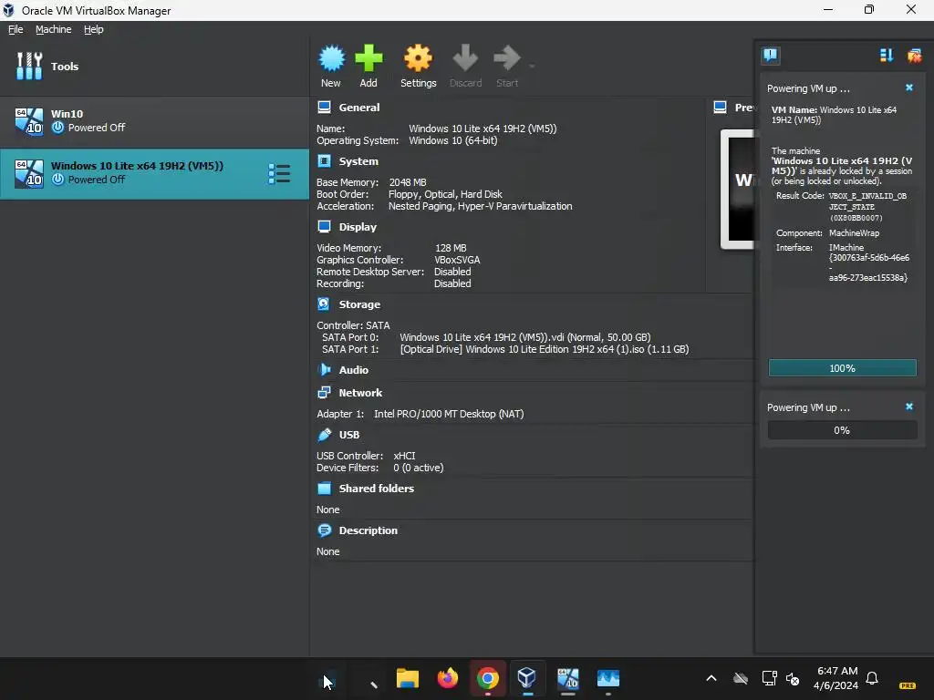
Task: Open the File menu
Action: 16,29
